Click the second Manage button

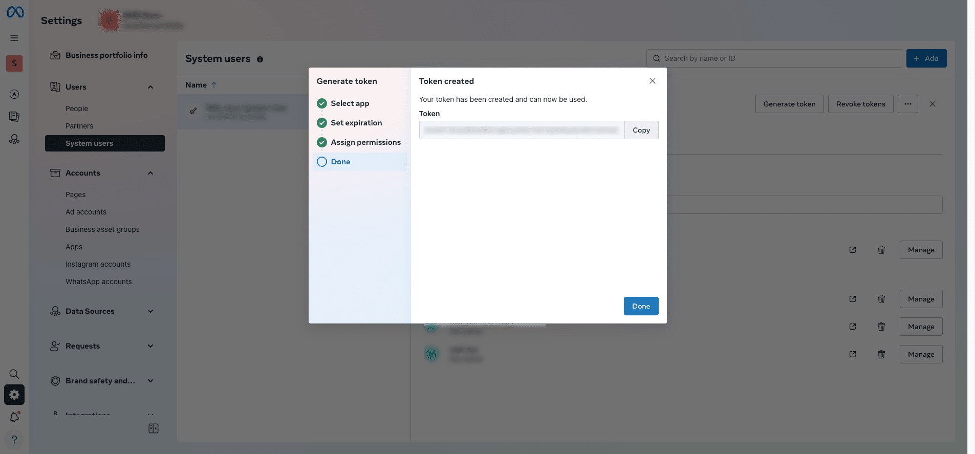click(921, 299)
